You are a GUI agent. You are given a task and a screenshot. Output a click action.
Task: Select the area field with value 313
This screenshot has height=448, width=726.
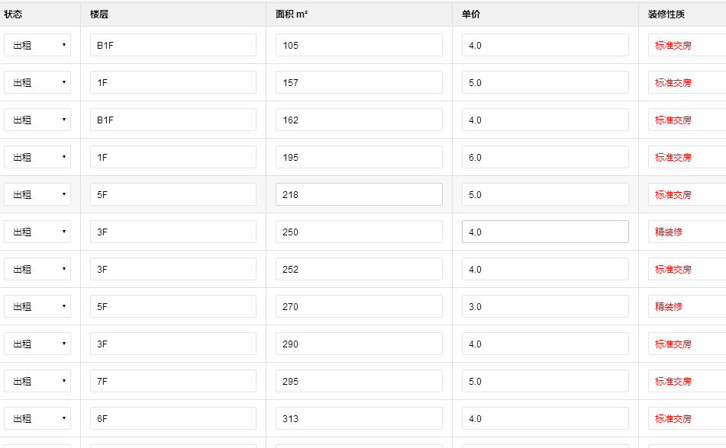(359, 418)
